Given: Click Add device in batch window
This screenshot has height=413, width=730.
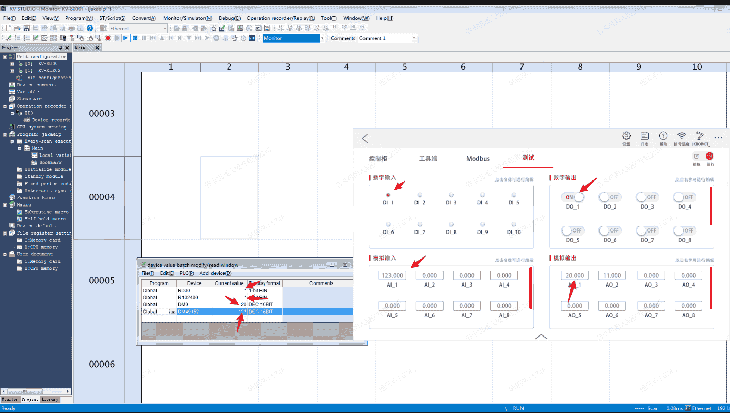Looking at the screenshot, I should [215, 273].
